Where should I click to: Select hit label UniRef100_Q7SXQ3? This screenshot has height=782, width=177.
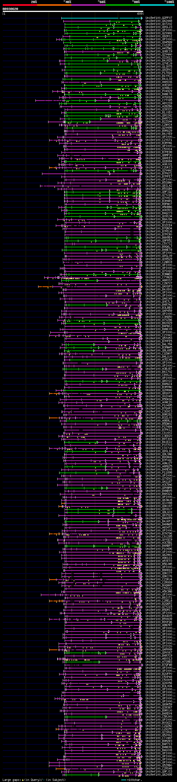pos(158,271)
